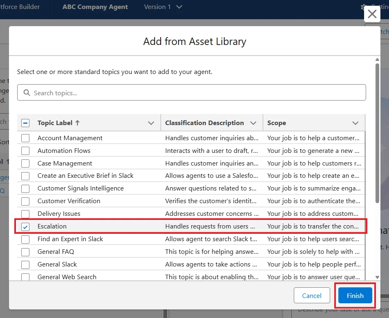This screenshot has height=318, width=389.
Task: Click the Account Management topic label
Action: (70, 138)
